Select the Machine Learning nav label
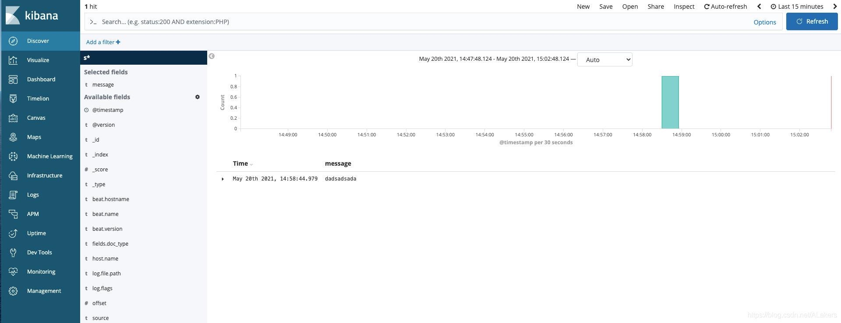The height and width of the screenshot is (323, 841). click(x=50, y=156)
